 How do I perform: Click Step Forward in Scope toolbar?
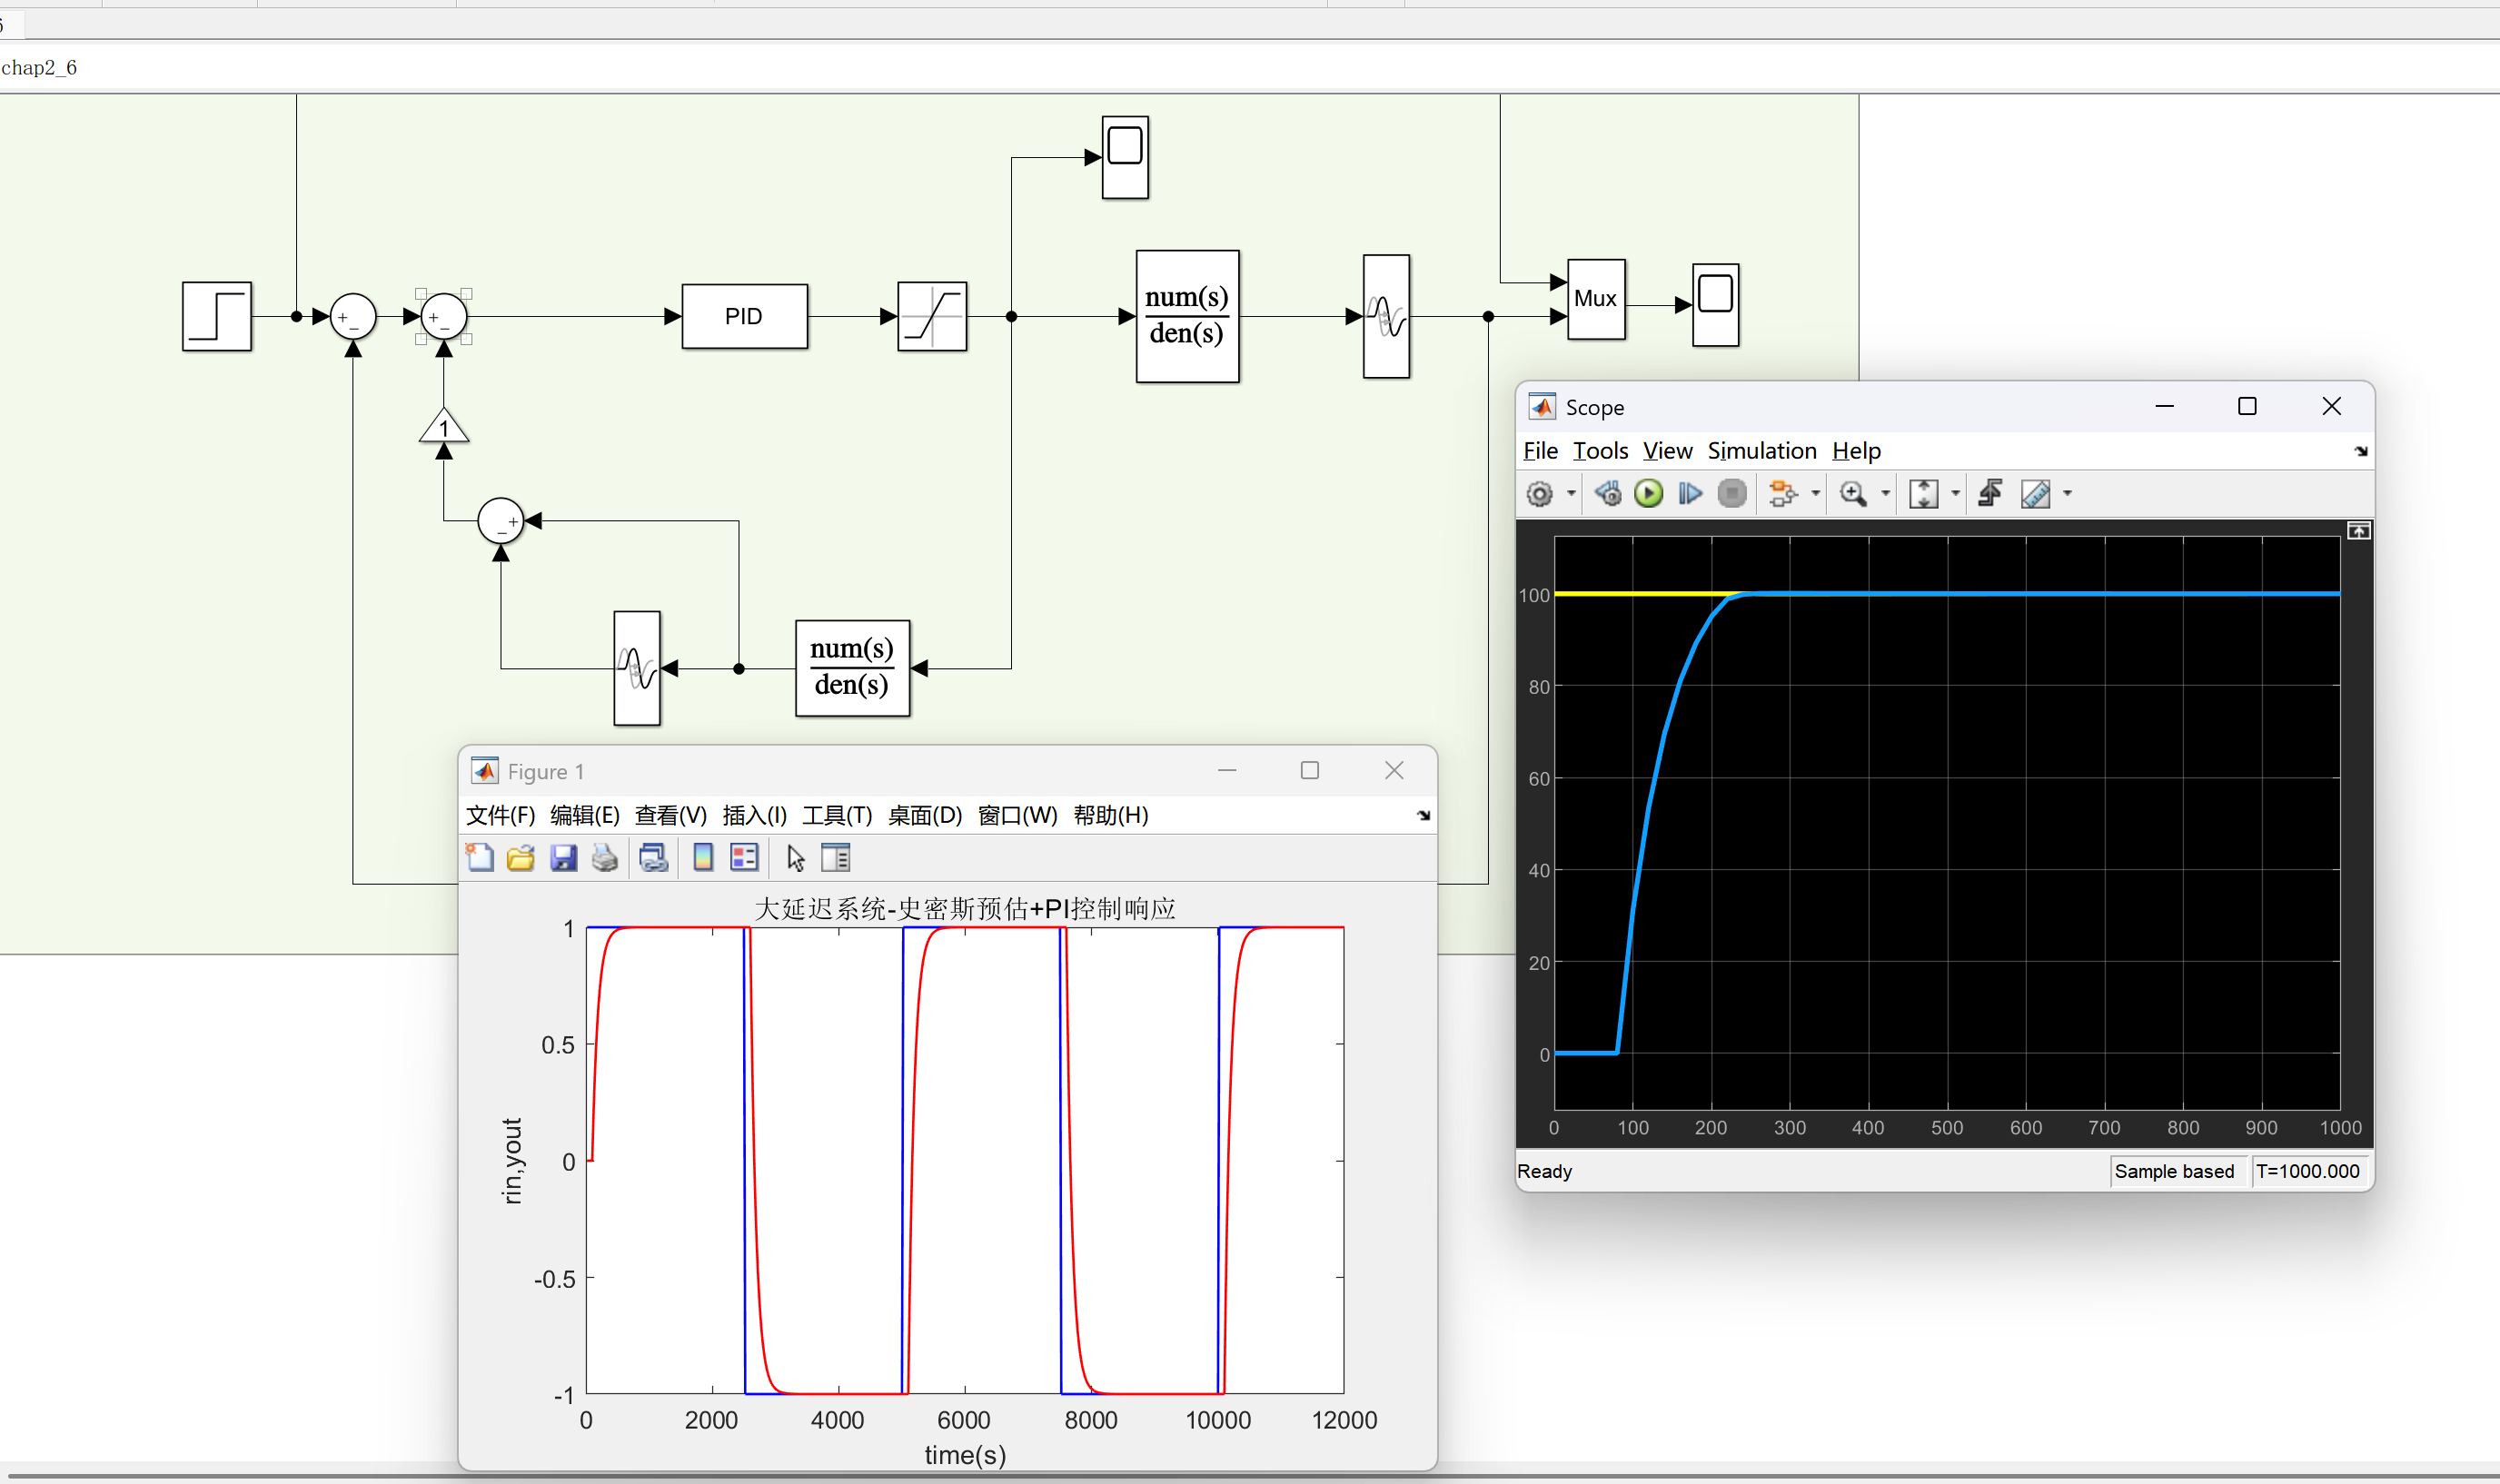point(1689,493)
